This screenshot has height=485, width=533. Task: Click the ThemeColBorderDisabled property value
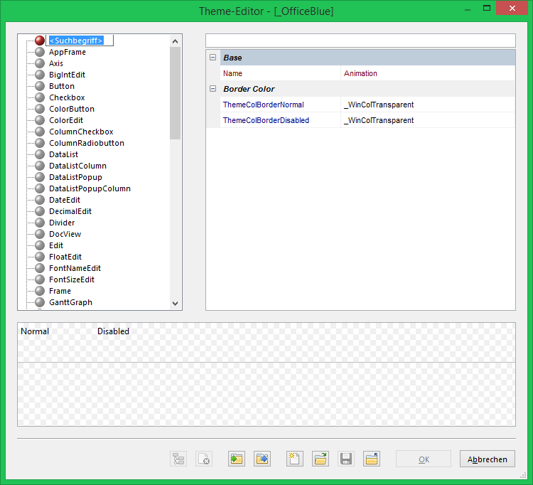point(426,120)
